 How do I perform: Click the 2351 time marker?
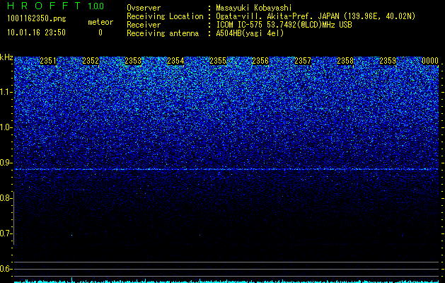coord(48,60)
